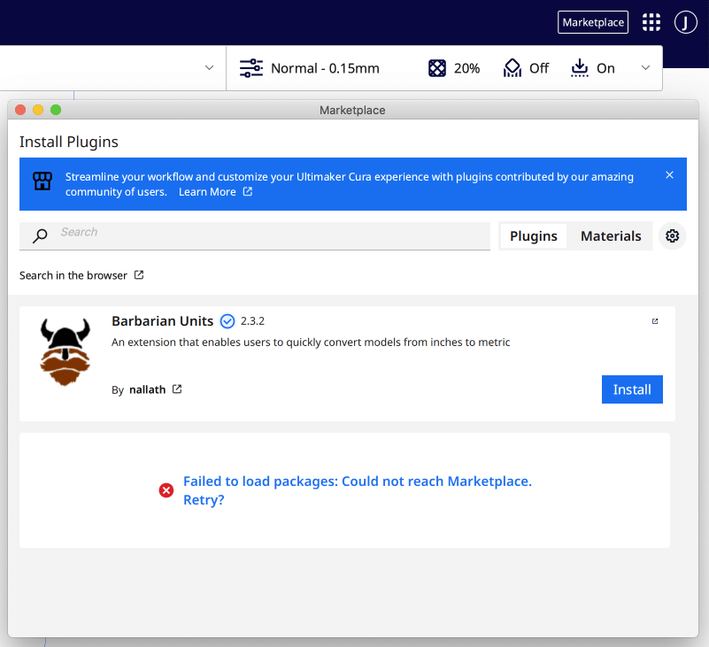The width and height of the screenshot is (709, 647).
Task: Click the build plate adhesion icon
Action: [579, 68]
